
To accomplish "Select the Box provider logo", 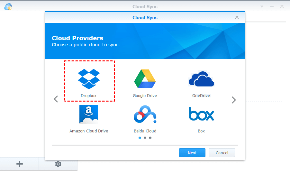I will coord(201,114).
